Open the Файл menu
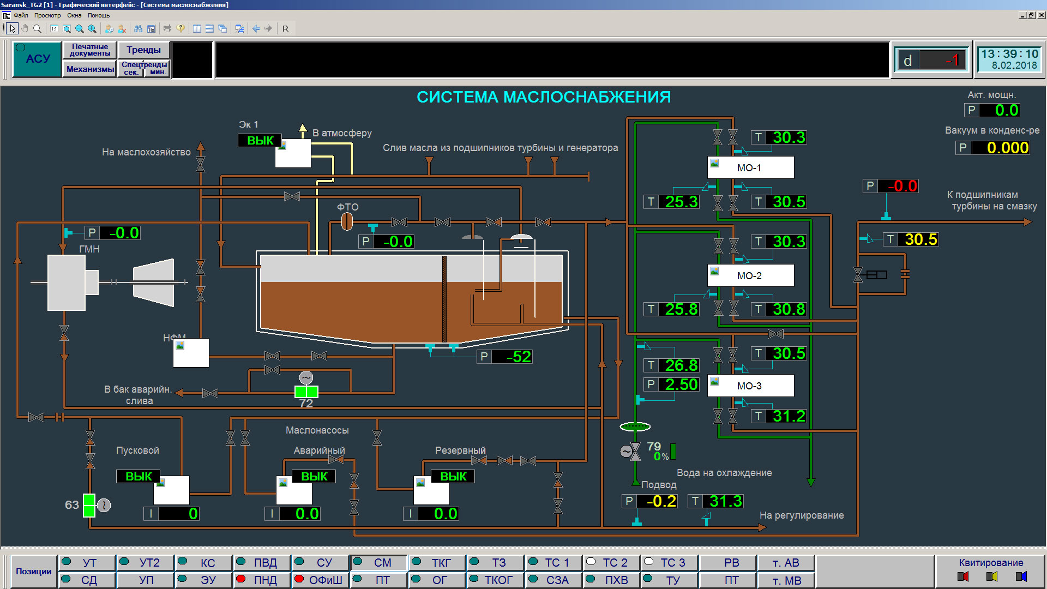 [x=21, y=15]
